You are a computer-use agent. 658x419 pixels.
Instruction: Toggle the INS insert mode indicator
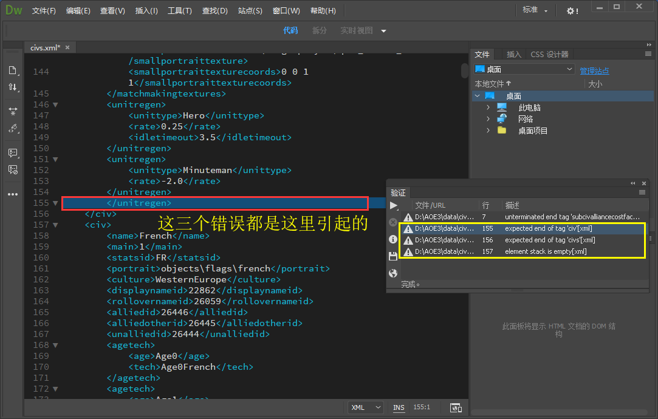pyautogui.click(x=399, y=407)
